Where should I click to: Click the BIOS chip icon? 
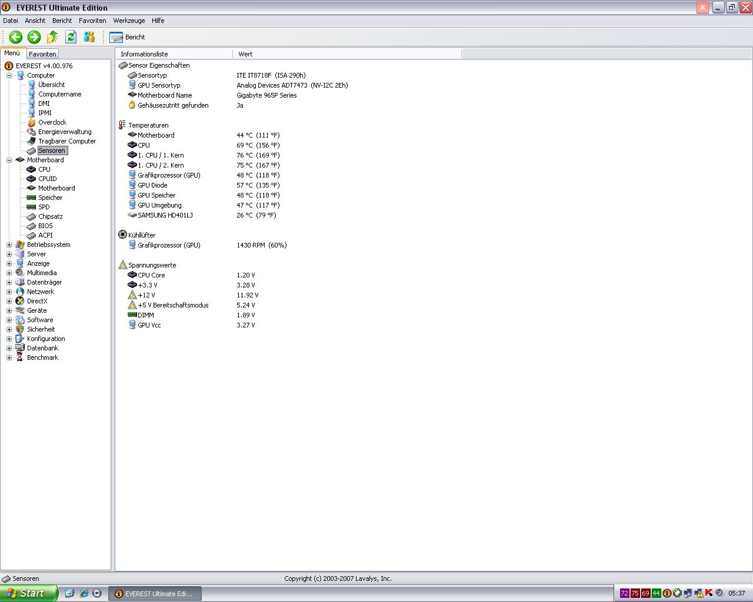[31, 226]
